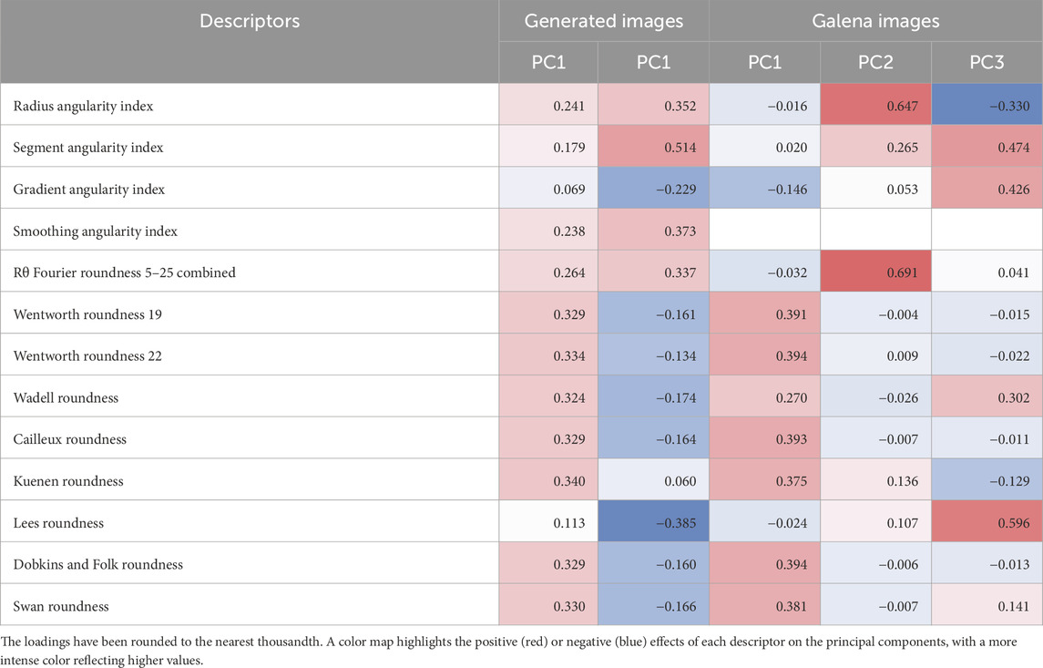Viewport: 1043px width, 668px height.
Task: Select the blue −0.330 cell
Action: point(987,106)
